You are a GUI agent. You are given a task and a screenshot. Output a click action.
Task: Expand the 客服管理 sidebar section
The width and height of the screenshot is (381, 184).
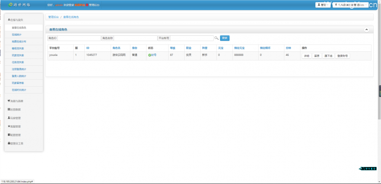[14, 126]
